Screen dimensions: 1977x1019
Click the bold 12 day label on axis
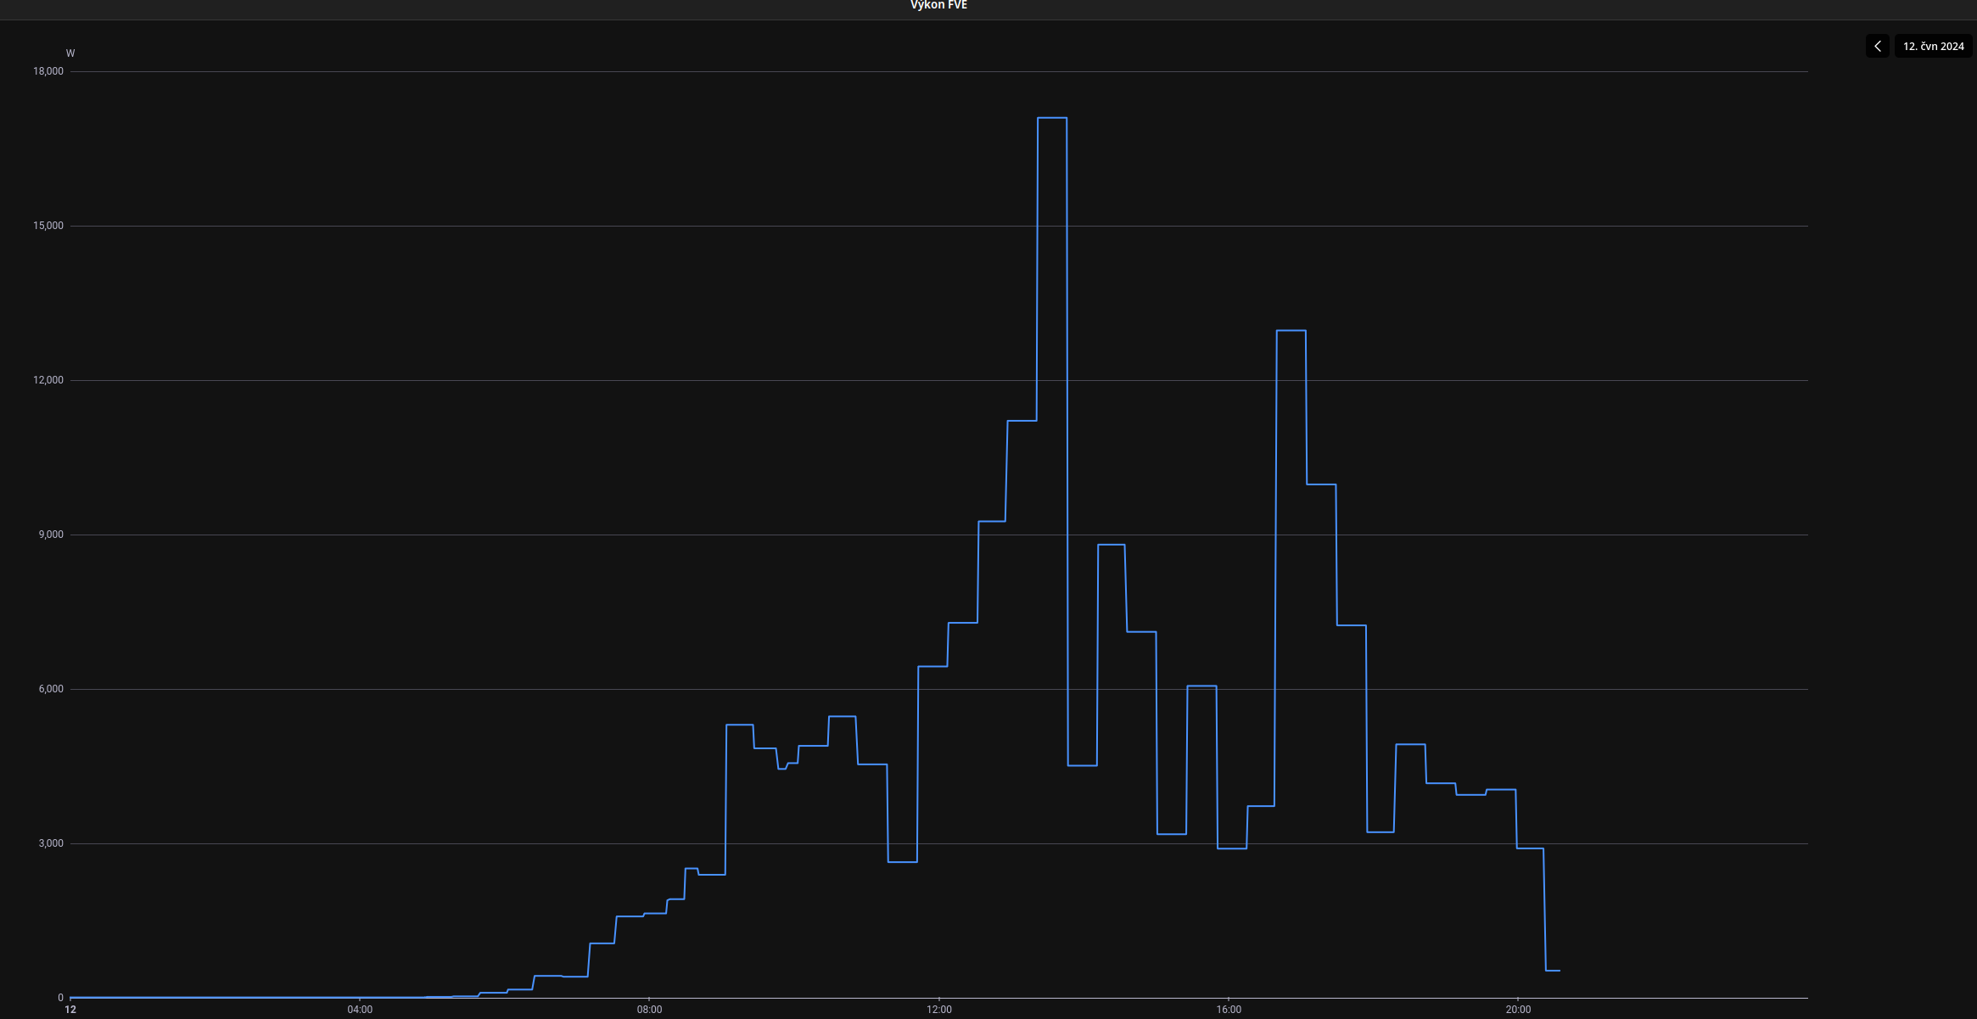coord(70,1010)
